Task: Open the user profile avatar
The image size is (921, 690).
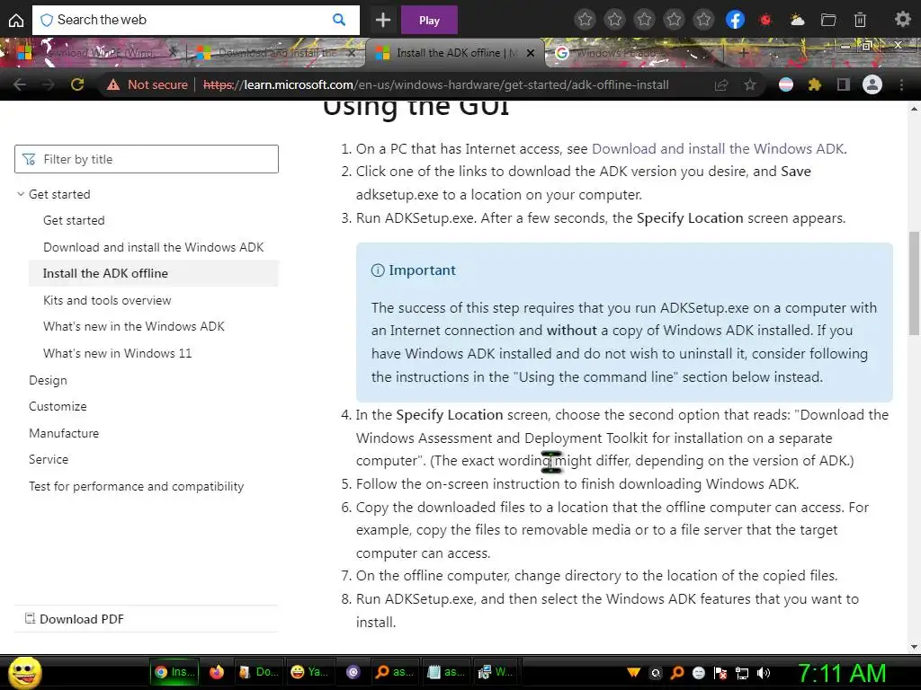Action: click(872, 84)
